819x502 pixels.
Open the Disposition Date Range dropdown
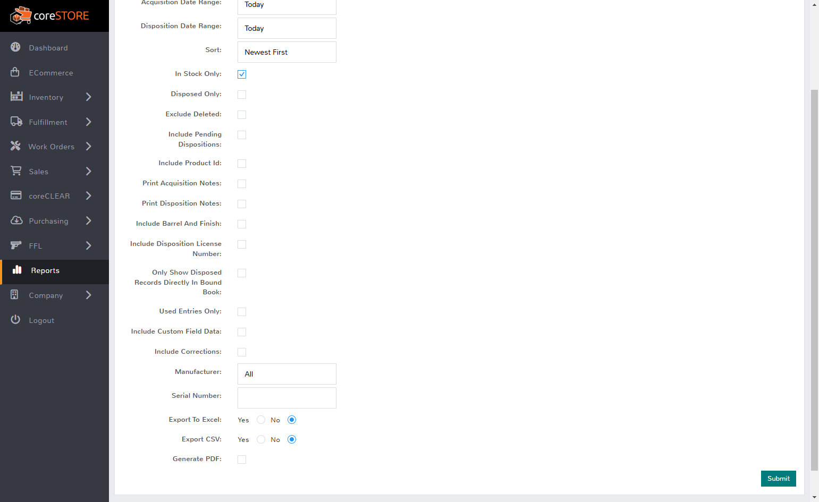coord(287,28)
